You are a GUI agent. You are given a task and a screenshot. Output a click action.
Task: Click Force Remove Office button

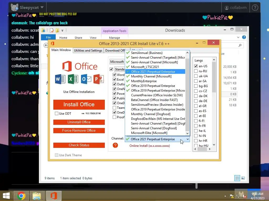coord(79,130)
